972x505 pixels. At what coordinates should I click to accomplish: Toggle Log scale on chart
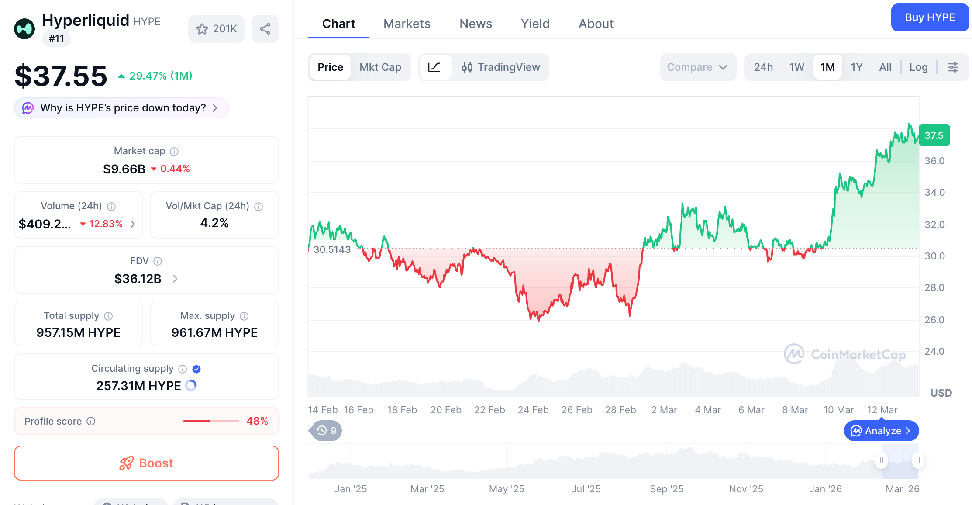(x=918, y=67)
